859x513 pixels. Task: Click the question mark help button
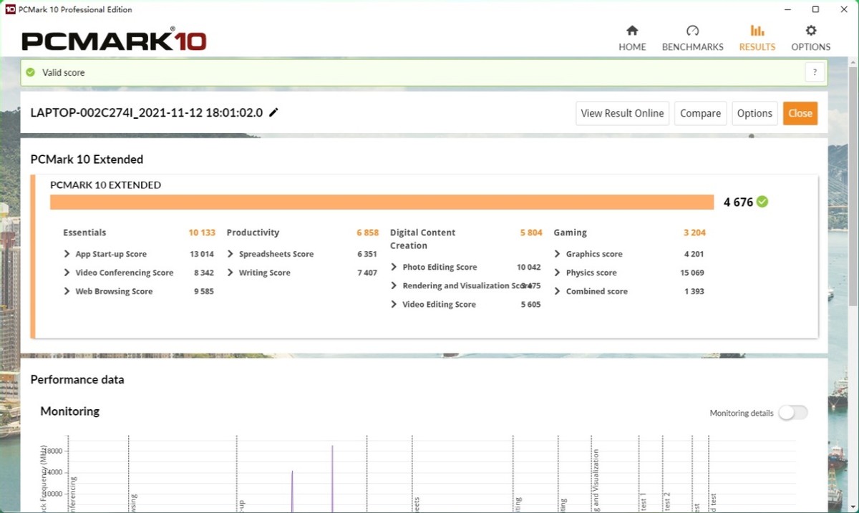pos(815,72)
